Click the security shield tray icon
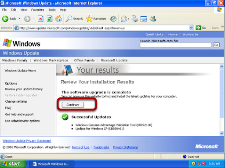The height and width of the screenshot is (168, 225). pyautogui.click(x=193, y=164)
